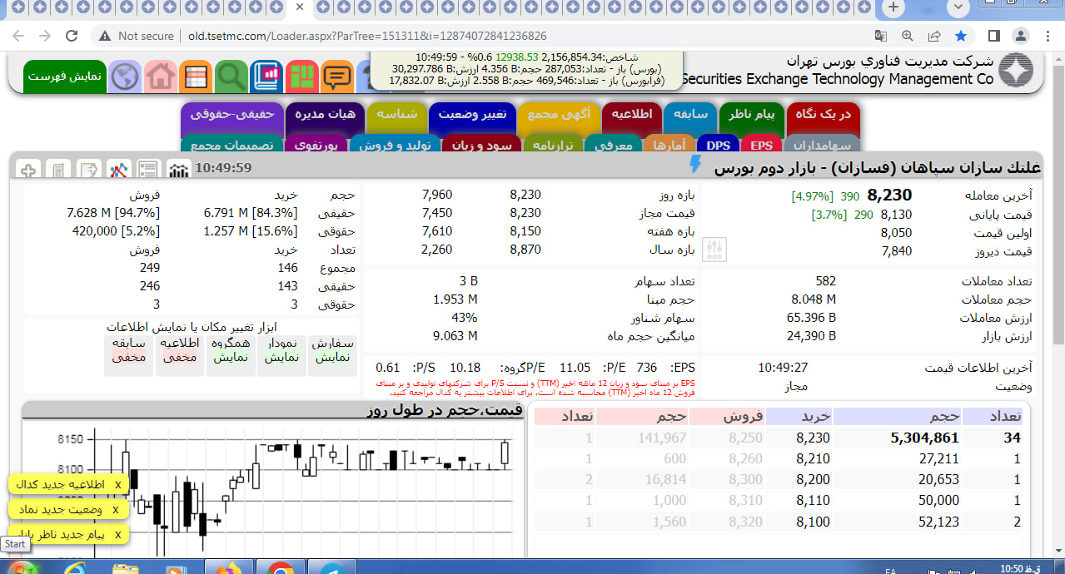Expand Chrome tab search chevron
Screen dimensions: 1065x574
point(958,7)
